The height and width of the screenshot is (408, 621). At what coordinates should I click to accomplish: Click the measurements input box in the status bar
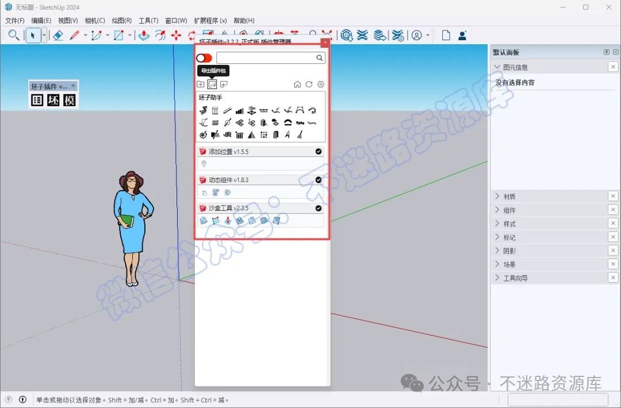pos(558,400)
